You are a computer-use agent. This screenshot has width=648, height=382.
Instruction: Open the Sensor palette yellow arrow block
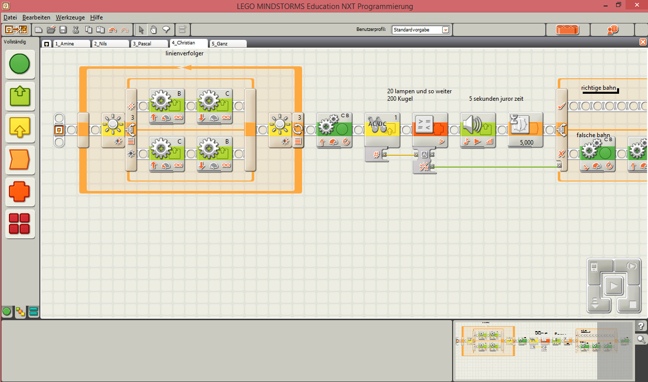pos(20,128)
